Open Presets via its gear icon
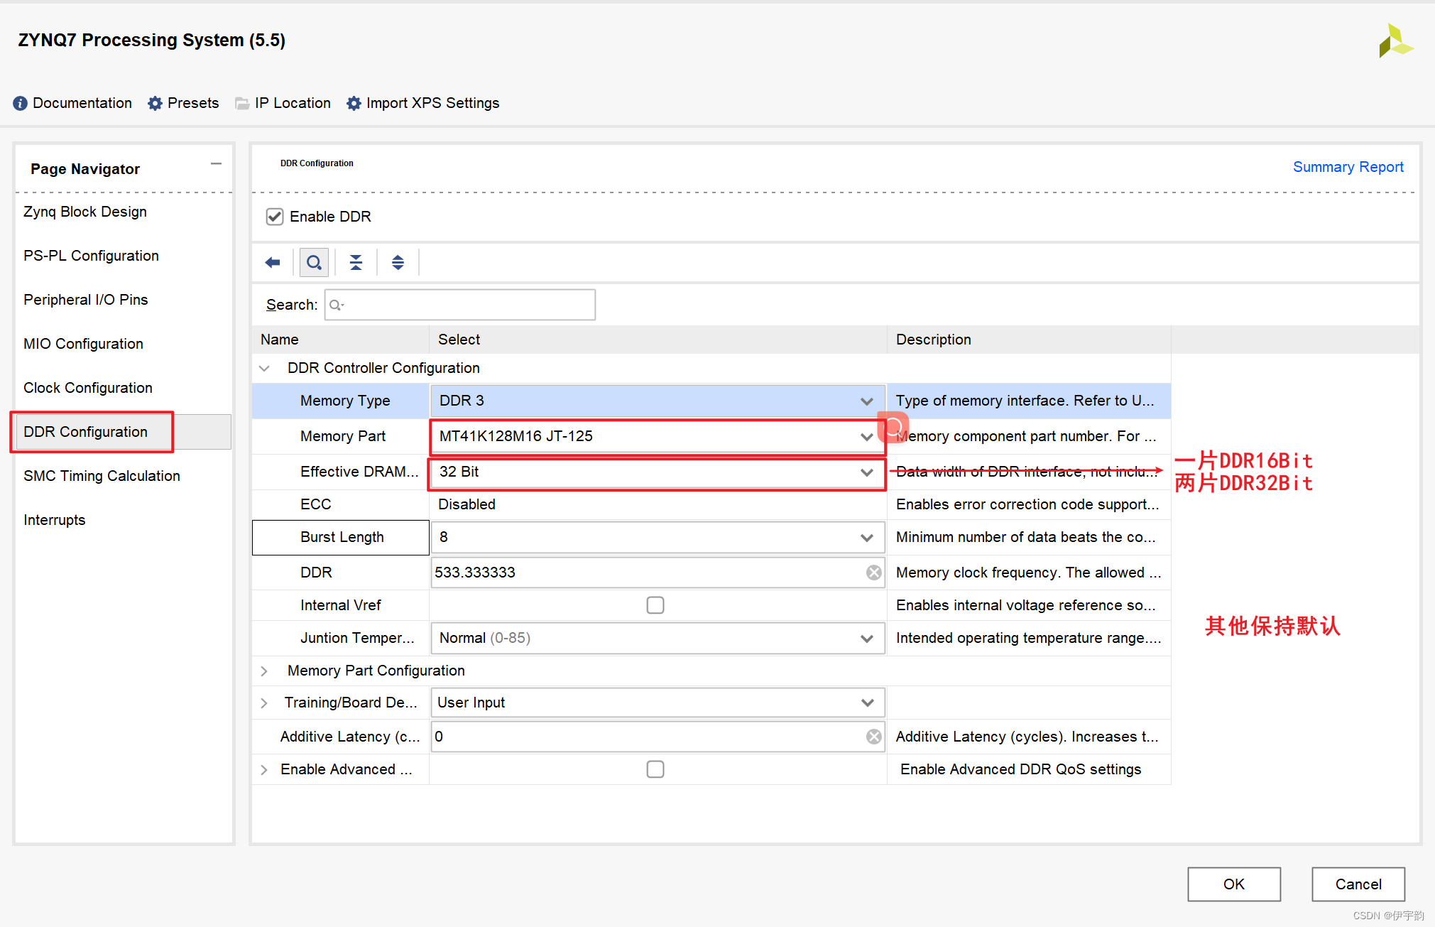Viewport: 1435px width, 927px height. point(155,104)
